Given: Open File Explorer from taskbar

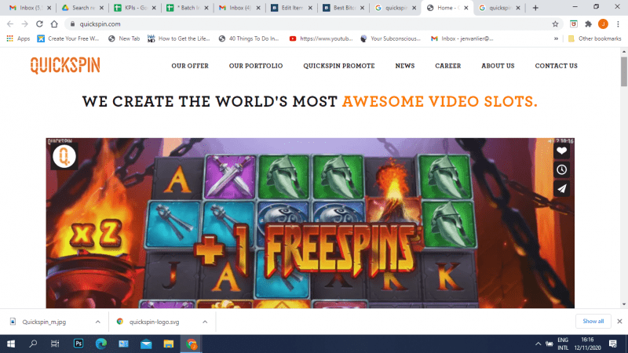Looking at the screenshot, I should point(169,344).
